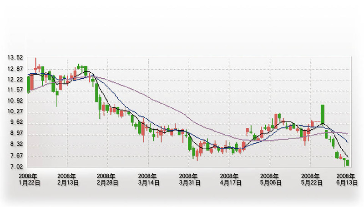Click the last green candlestick at chart's right end
Screen dimensions: 364x207
348,162
